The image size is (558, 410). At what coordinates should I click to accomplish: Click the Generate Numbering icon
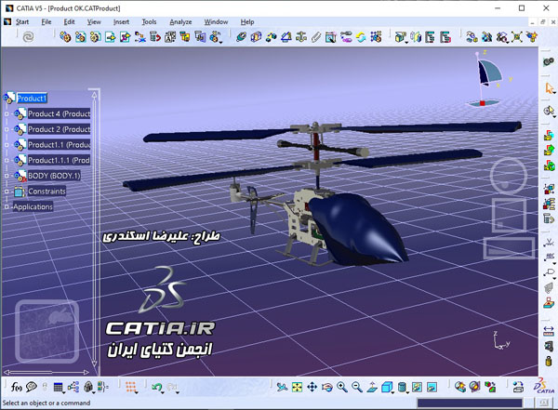170,36
